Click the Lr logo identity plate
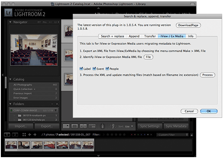 8,13
